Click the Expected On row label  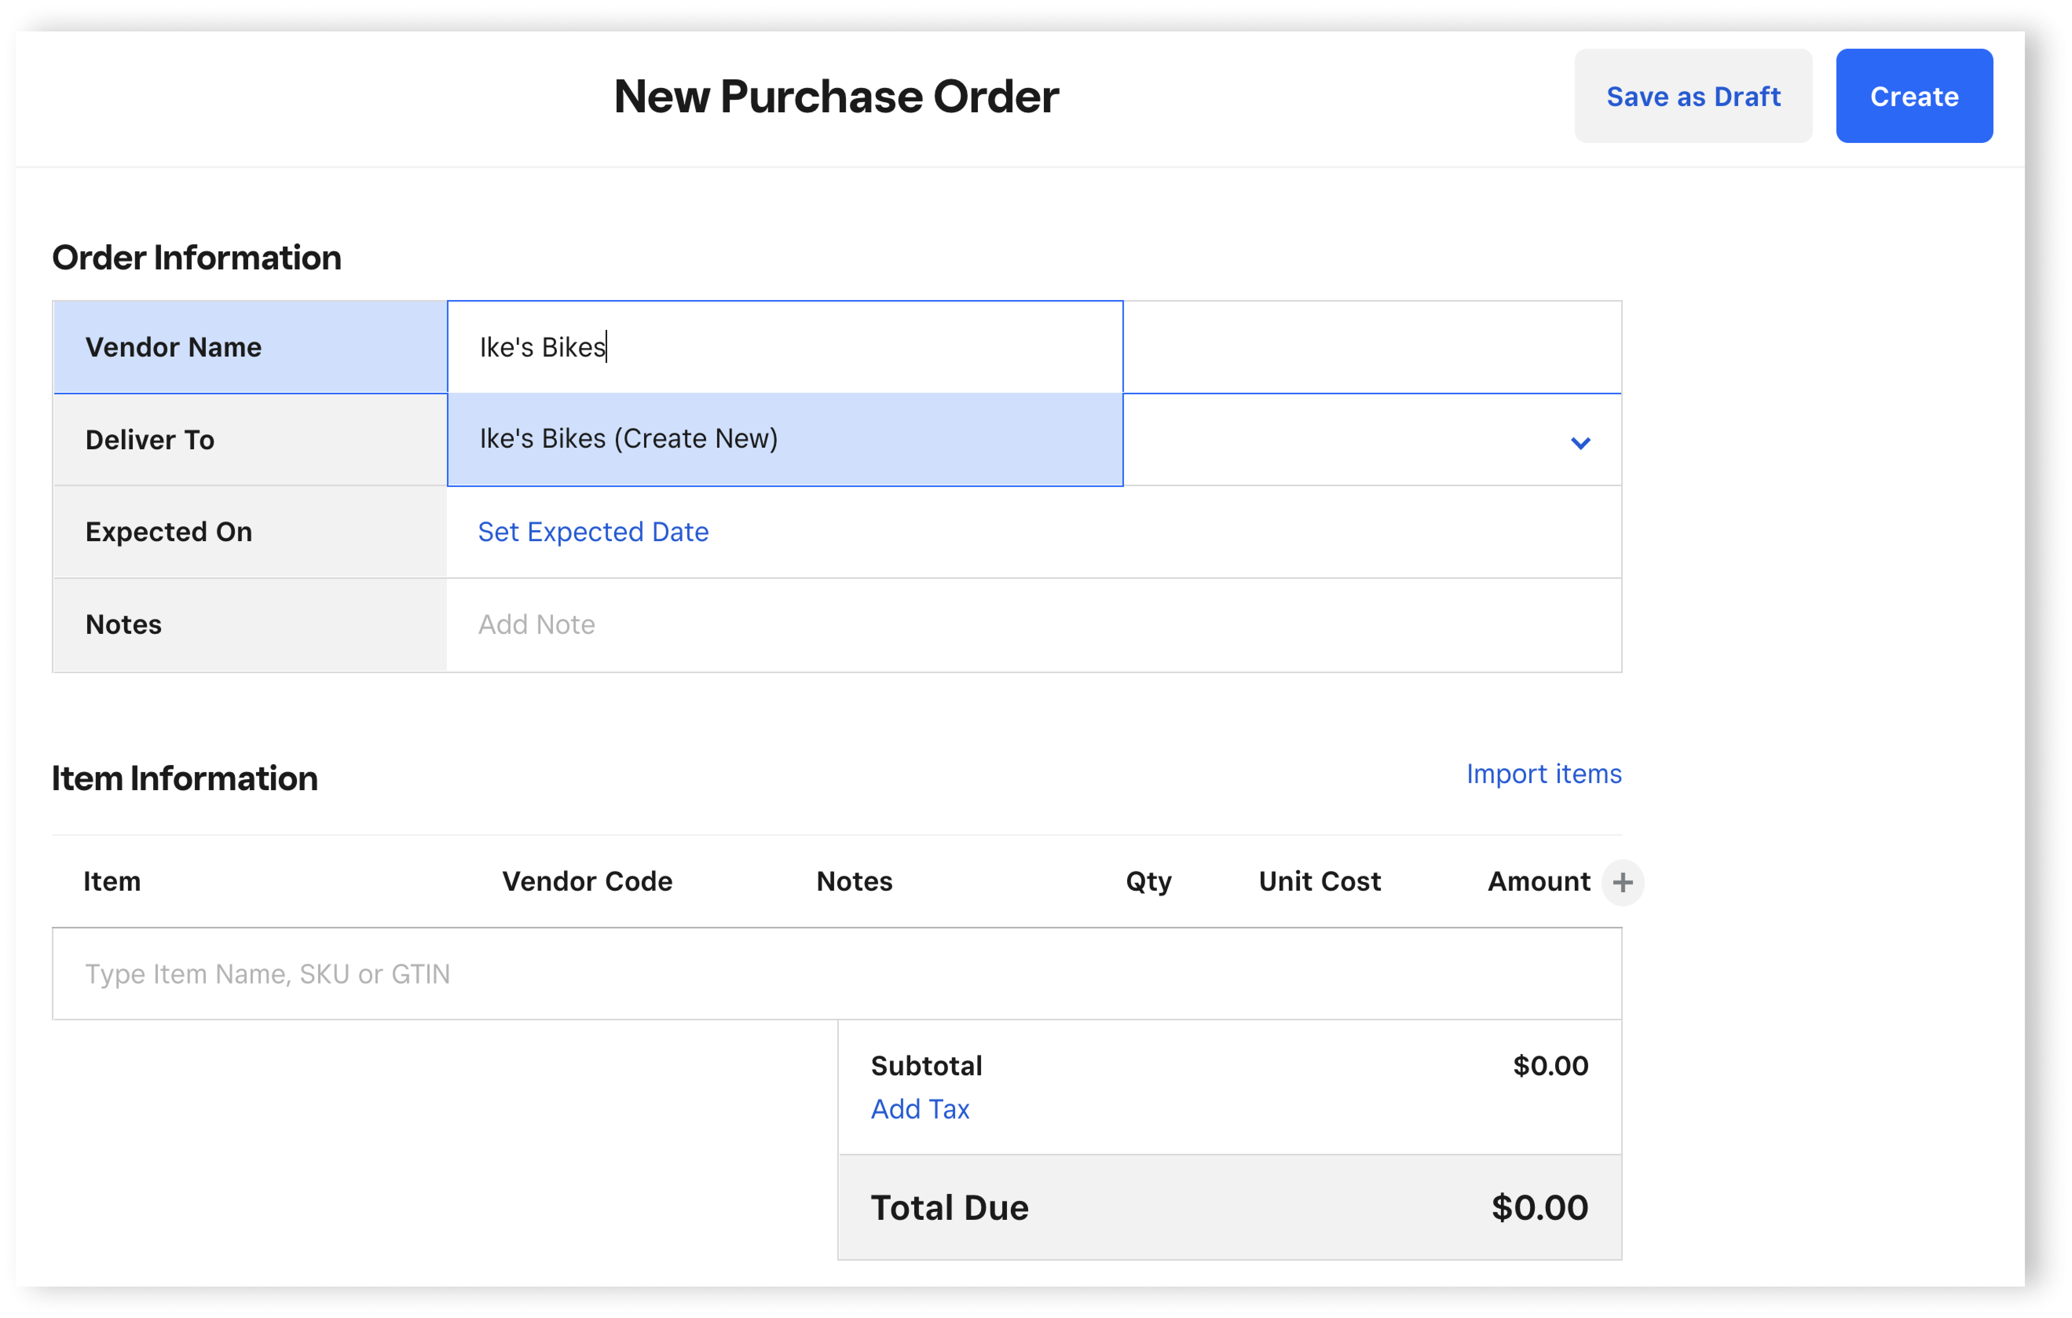[x=168, y=532]
